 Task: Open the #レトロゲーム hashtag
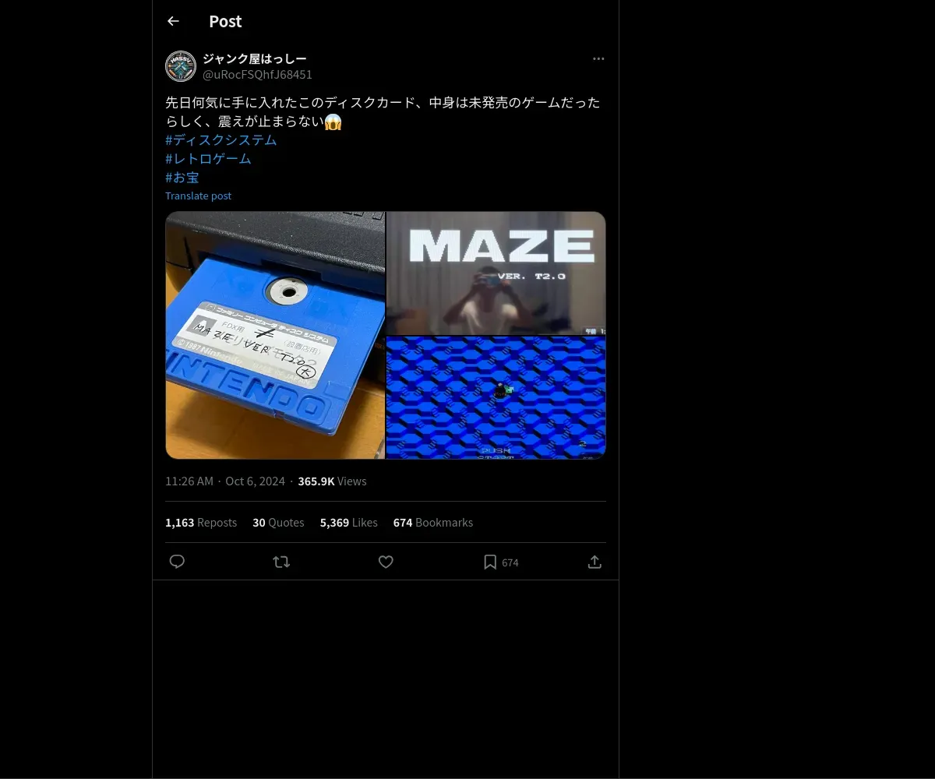pos(209,159)
